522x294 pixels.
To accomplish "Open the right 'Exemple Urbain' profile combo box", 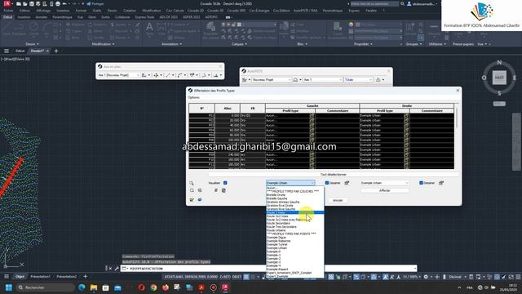I will click(384, 183).
